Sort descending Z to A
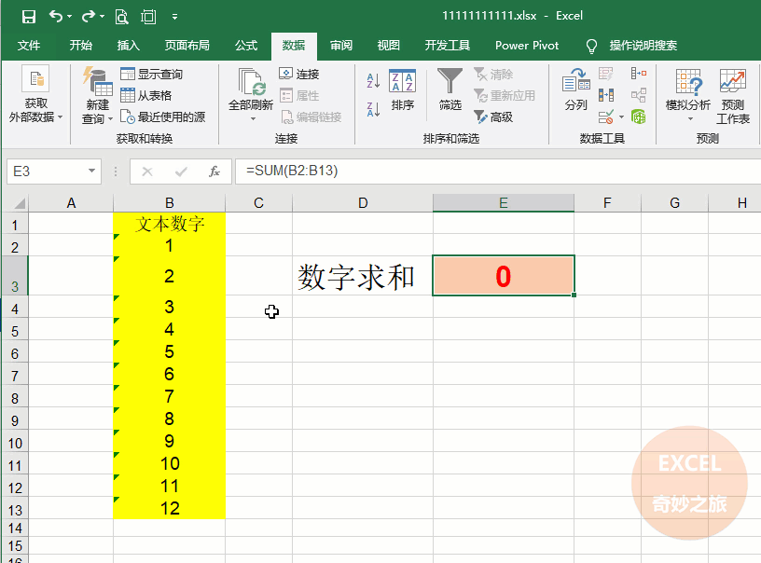The width and height of the screenshot is (761, 563). click(x=373, y=109)
